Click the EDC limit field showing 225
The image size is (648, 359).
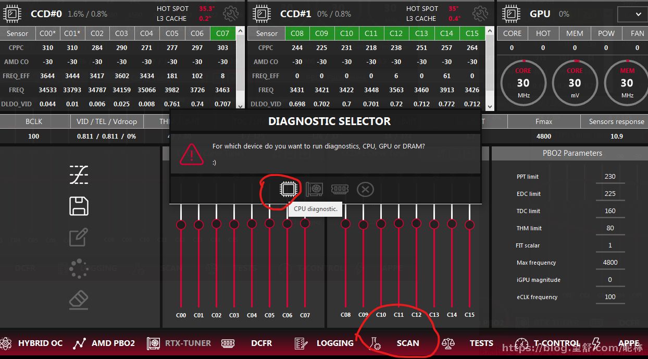coord(610,194)
